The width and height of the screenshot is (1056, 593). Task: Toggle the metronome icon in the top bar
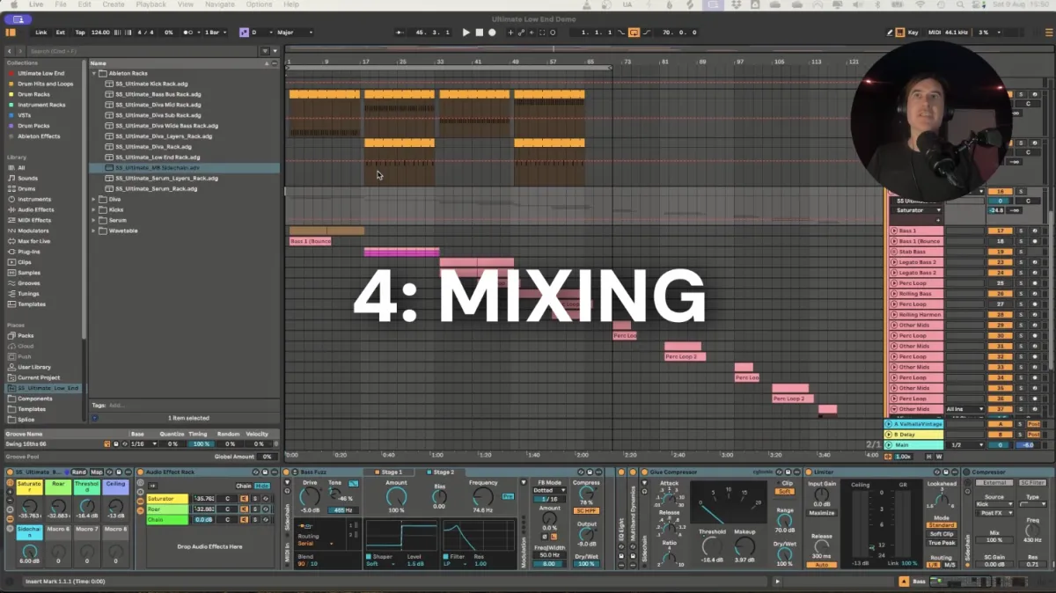[x=189, y=33]
